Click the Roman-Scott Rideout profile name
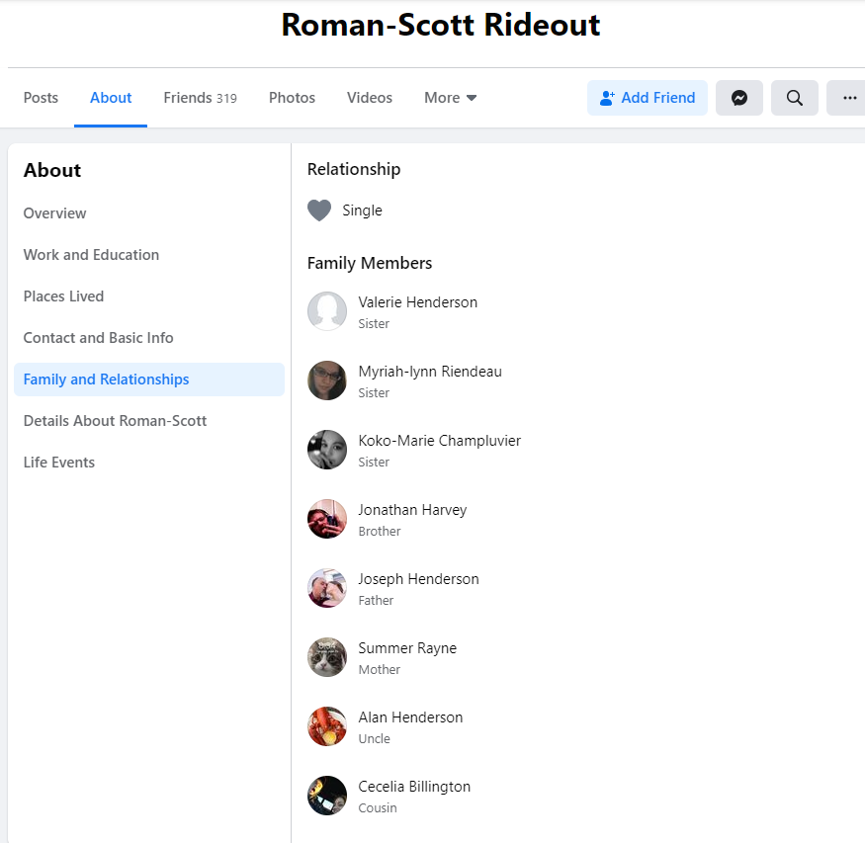Screen dimensions: 865x843 440,25
